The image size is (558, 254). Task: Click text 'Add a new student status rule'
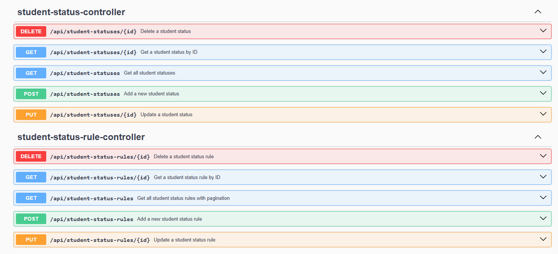[170, 219]
